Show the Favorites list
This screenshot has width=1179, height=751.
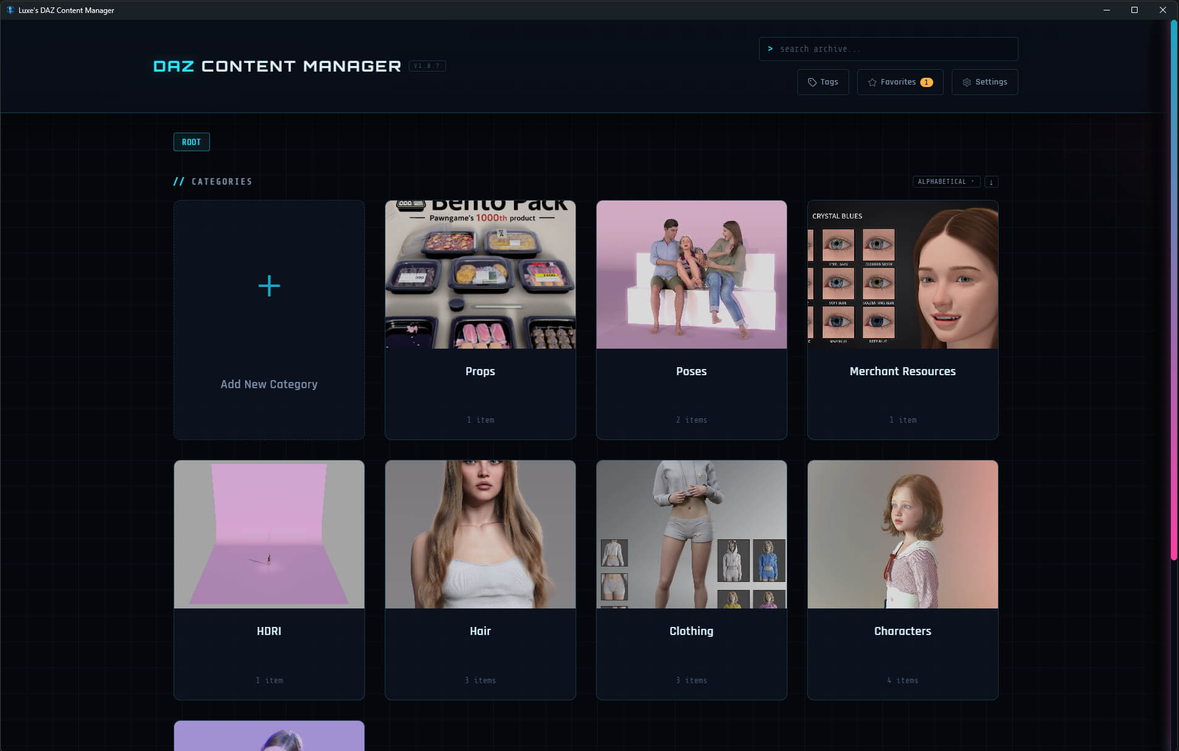click(900, 82)
